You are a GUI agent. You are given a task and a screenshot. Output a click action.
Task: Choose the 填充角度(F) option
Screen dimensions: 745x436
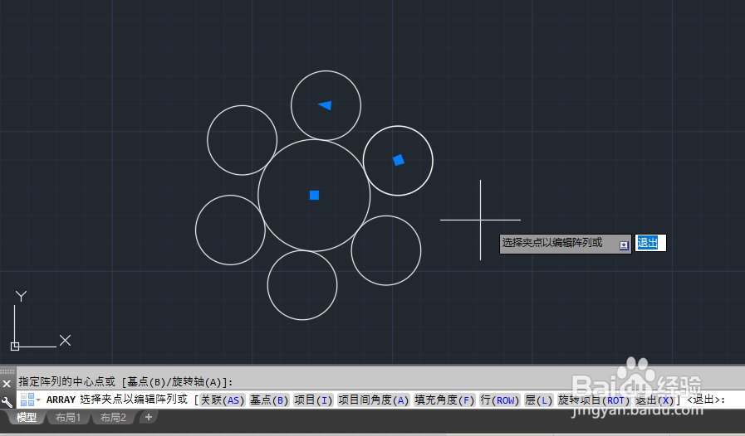pyautogui.click(x=444, y=400)
